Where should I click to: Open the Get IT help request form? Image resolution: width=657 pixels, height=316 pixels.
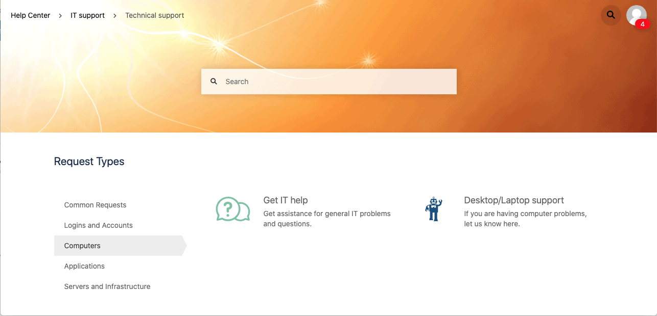click(286, 200)
